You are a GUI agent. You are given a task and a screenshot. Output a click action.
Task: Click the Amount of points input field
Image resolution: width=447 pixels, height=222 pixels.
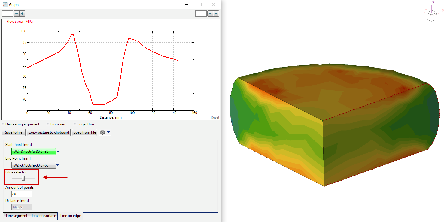pos(22,194)
